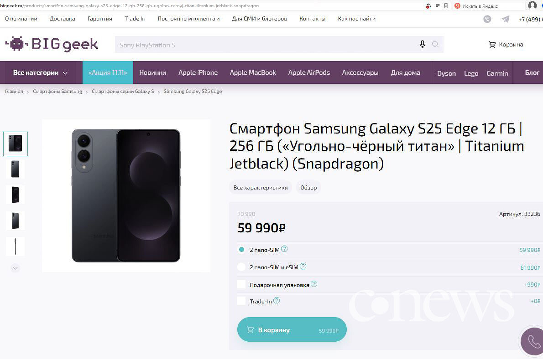Select the 2 nano-SIM и eSIM option

point(242,267)
